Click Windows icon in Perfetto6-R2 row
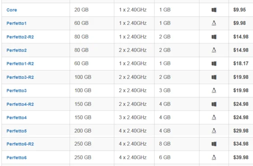Screen dimensions: 253x166 pos(214,144)
